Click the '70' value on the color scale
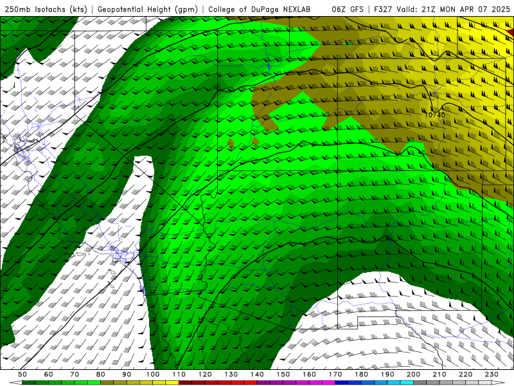 (75, 374)
